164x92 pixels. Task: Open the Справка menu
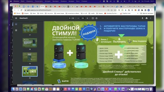click(84, 1)
